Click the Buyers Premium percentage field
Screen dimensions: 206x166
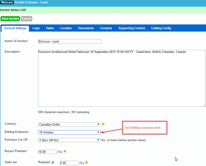click(x=47, y=152)
